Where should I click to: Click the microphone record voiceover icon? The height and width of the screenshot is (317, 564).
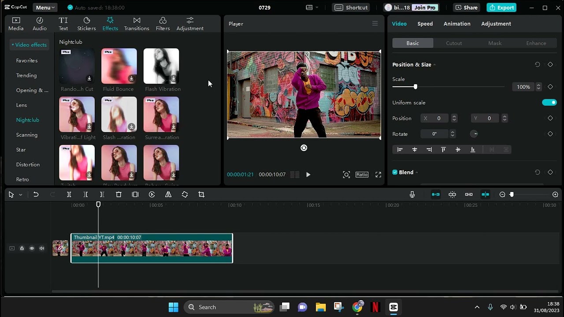pyautogui.click(x=412, y=195)
